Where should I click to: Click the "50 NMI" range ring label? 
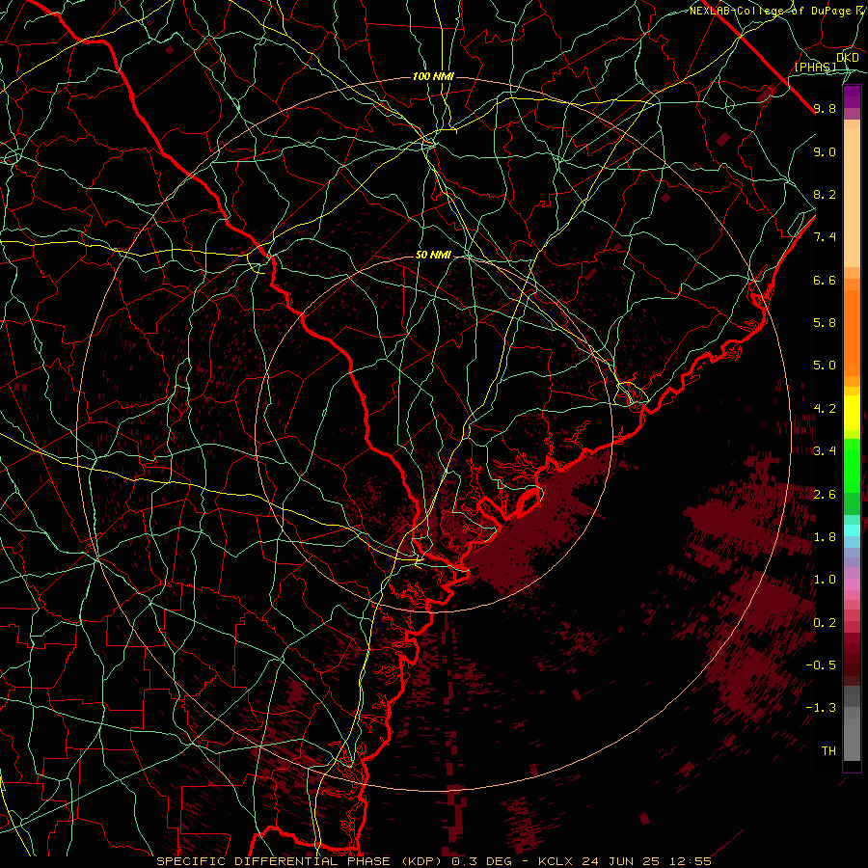(x=433, y=255)
